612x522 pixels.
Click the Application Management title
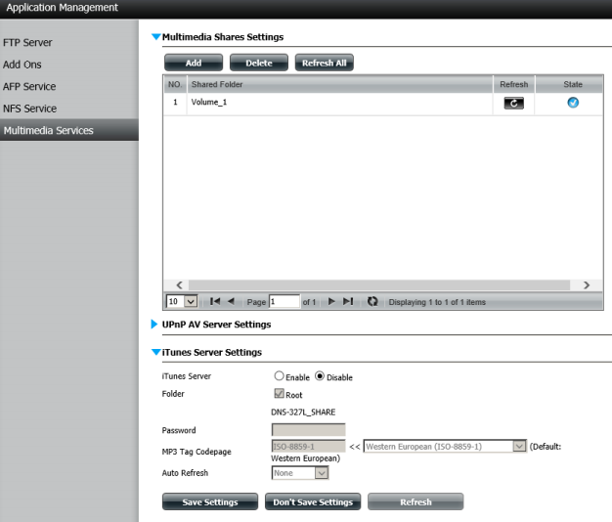pos(62,8)
